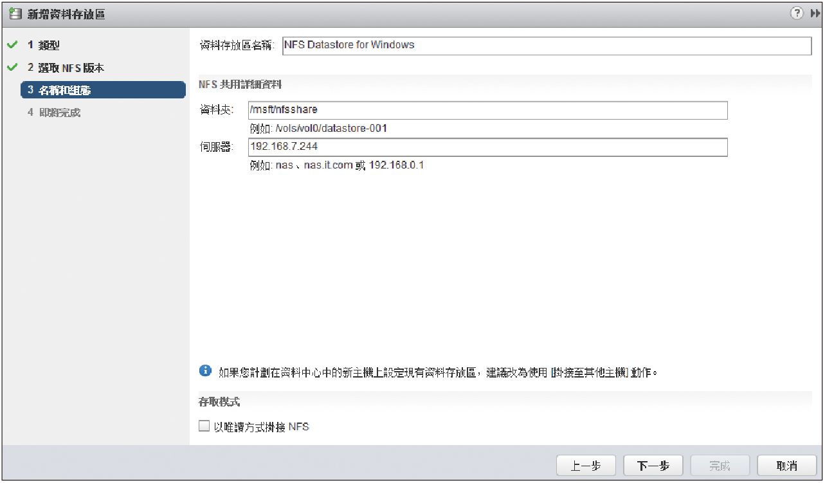The image size is (825, 483).
Task: Click the 伺服器 input containing 192.168.7.244
Action: point(487,147)
